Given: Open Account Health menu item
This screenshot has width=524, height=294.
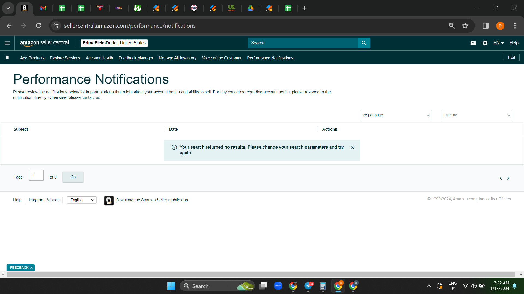Looking at the screenshot, I should point(99,58).
